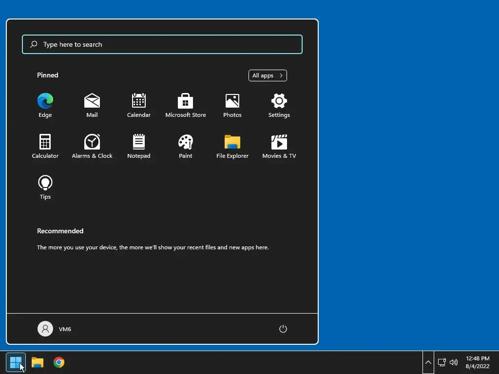Screen dimensions: 499x374
Task: Open Settings from pinned apps
Action: [279, 105]
